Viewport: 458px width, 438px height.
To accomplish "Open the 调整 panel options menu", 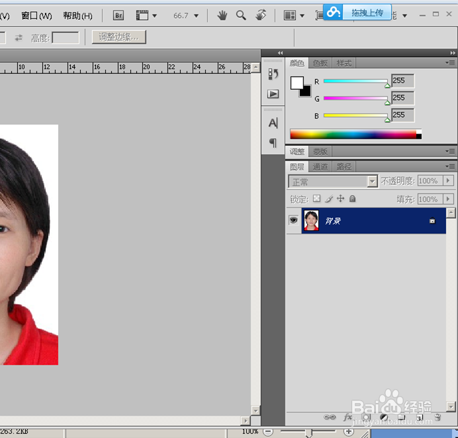I will tap(450, 151).
